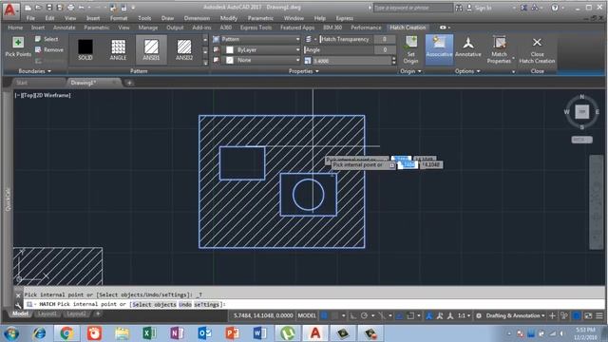The image size is (608, 342).
Task: Toggle MODEL space status button
Action: 307,315
